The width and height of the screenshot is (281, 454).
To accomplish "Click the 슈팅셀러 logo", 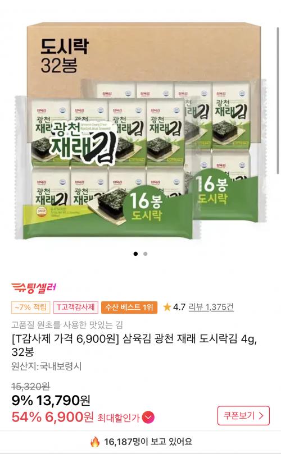I will pyautogui.click(x=34, y=288).
